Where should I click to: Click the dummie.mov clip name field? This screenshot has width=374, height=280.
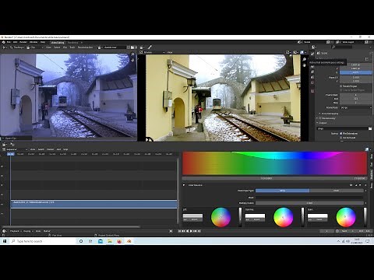click(x=114, y=47)
